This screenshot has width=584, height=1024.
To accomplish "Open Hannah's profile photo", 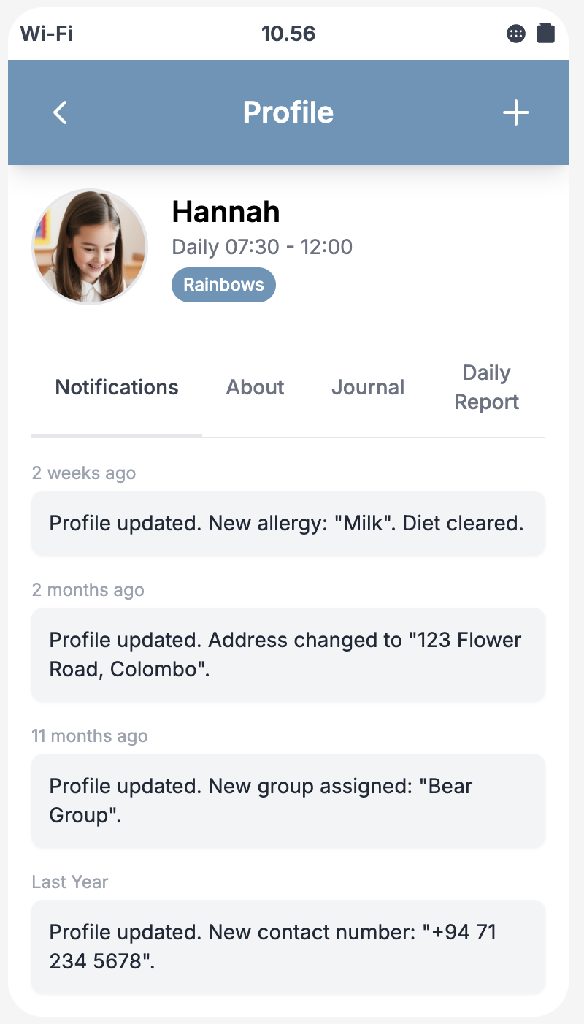I will (x=90, y=247).
